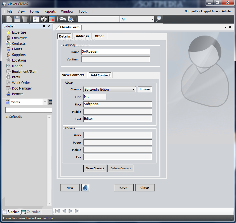Open Employee from the sidebar
236x223 pixels.
(19, 38)
